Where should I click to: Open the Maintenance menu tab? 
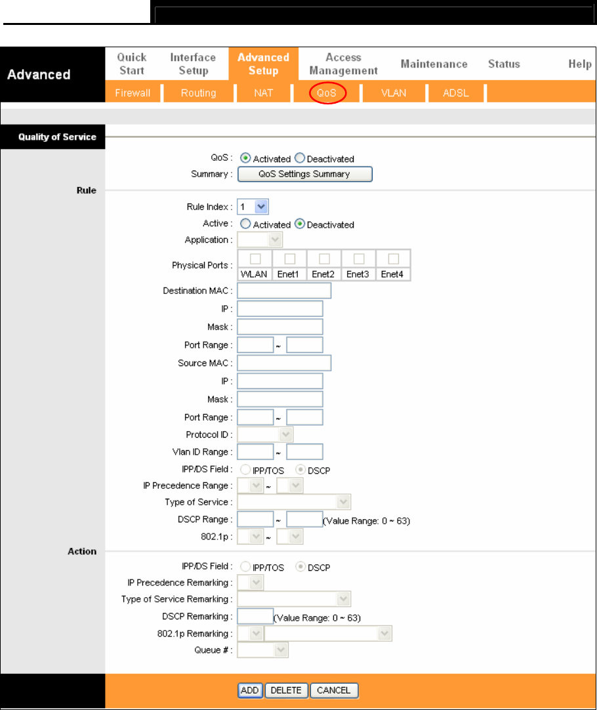point(434,64)
